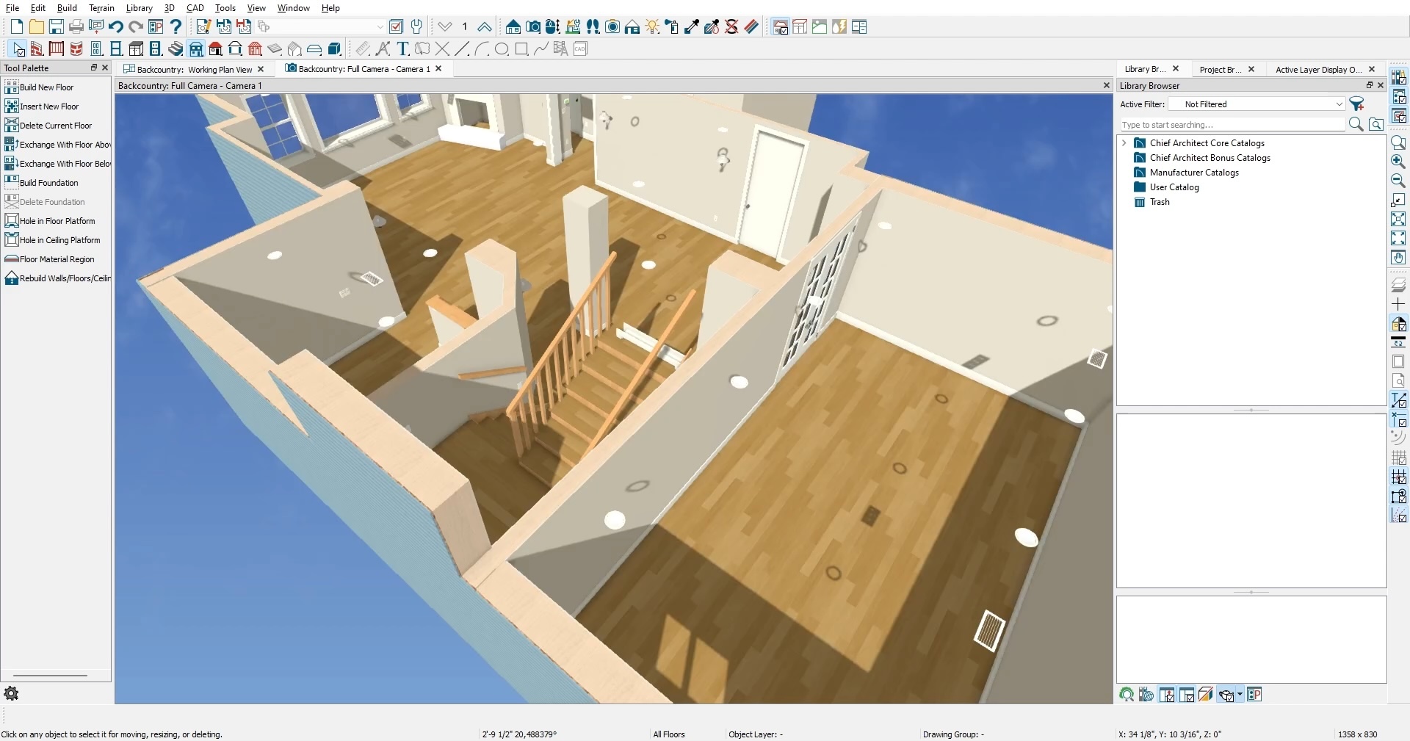Switch to the Working Plan View tab
Screen dimensions: 1410x741
click(194, 70)
